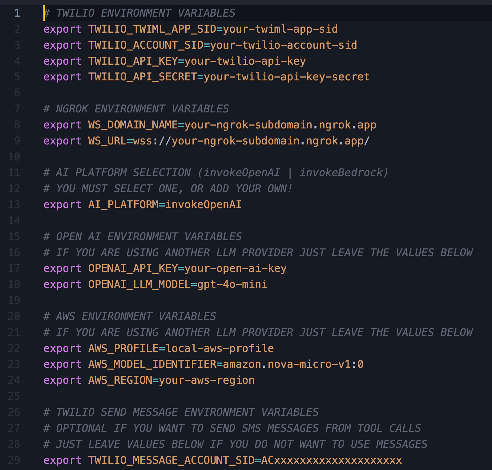The image size is (492, 470).
Task: Click the invokeOpenAI value on line 13
Action: tap(204, 205)
